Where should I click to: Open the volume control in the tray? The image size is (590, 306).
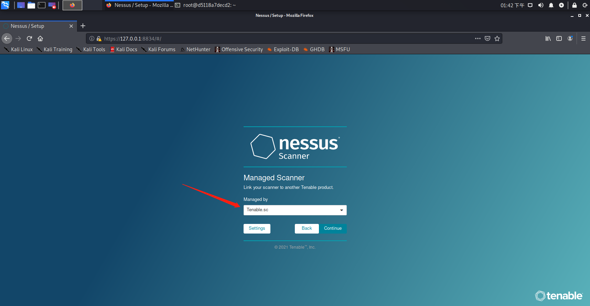tap(541, 5)
